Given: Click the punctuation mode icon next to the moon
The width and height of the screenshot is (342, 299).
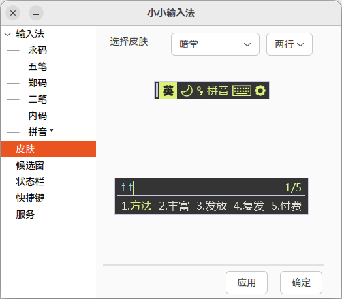Looking at the screenshot, I should pyautogui.click(x=200, y=91).
